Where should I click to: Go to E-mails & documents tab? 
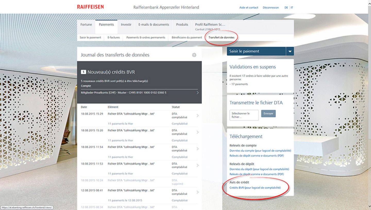[x=154, y=25]
